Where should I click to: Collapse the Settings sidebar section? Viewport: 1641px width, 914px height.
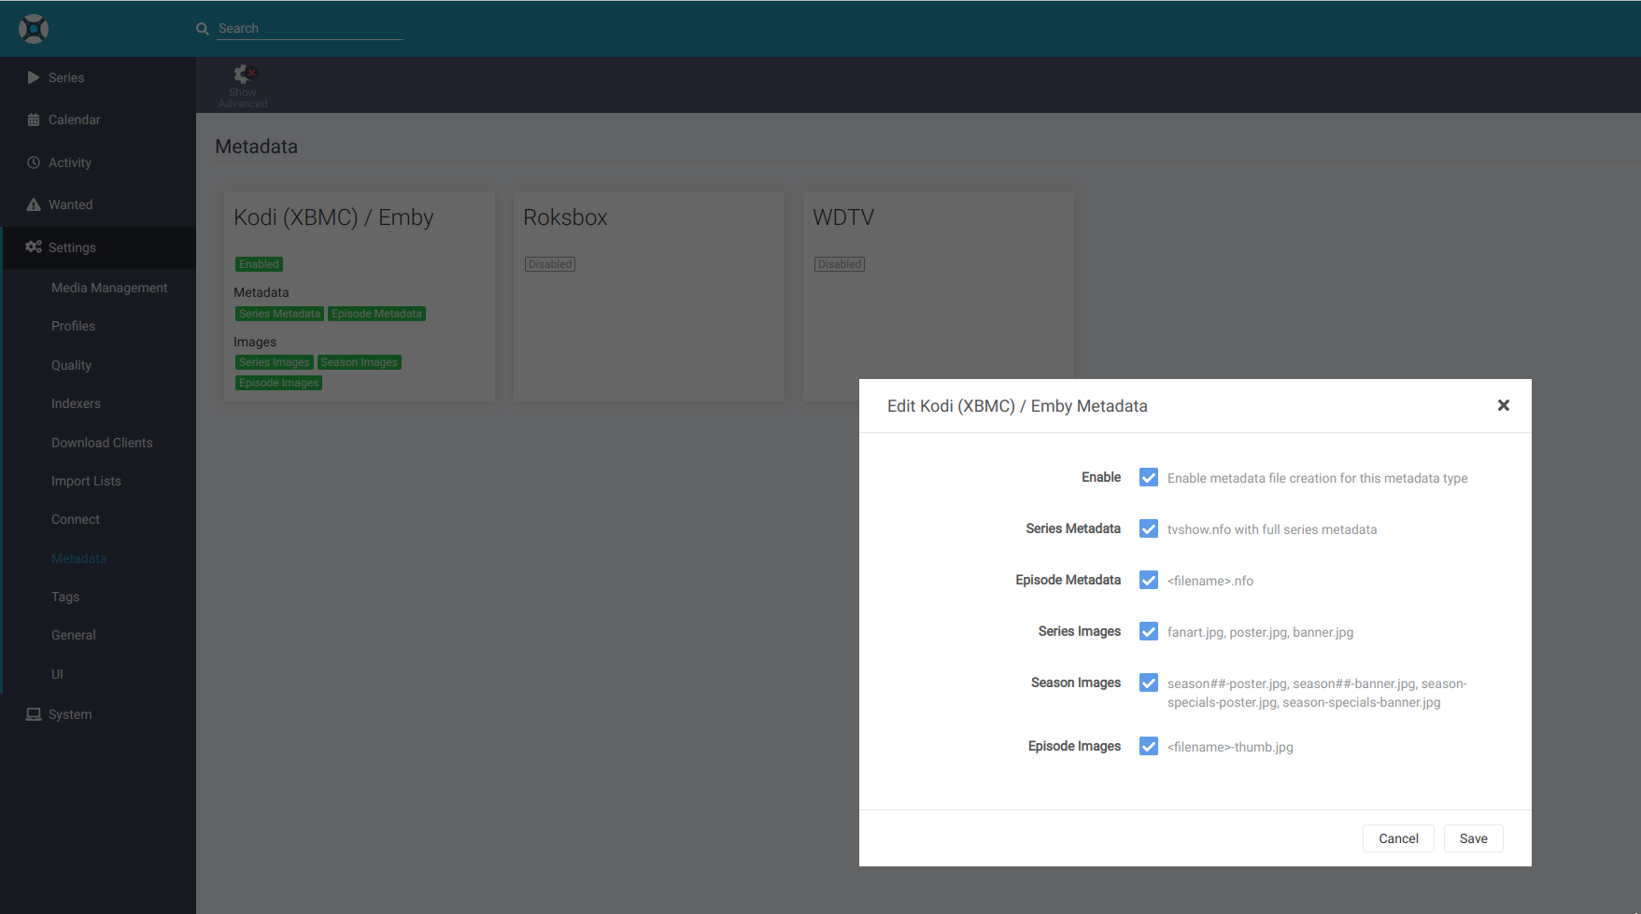point(72,247)
